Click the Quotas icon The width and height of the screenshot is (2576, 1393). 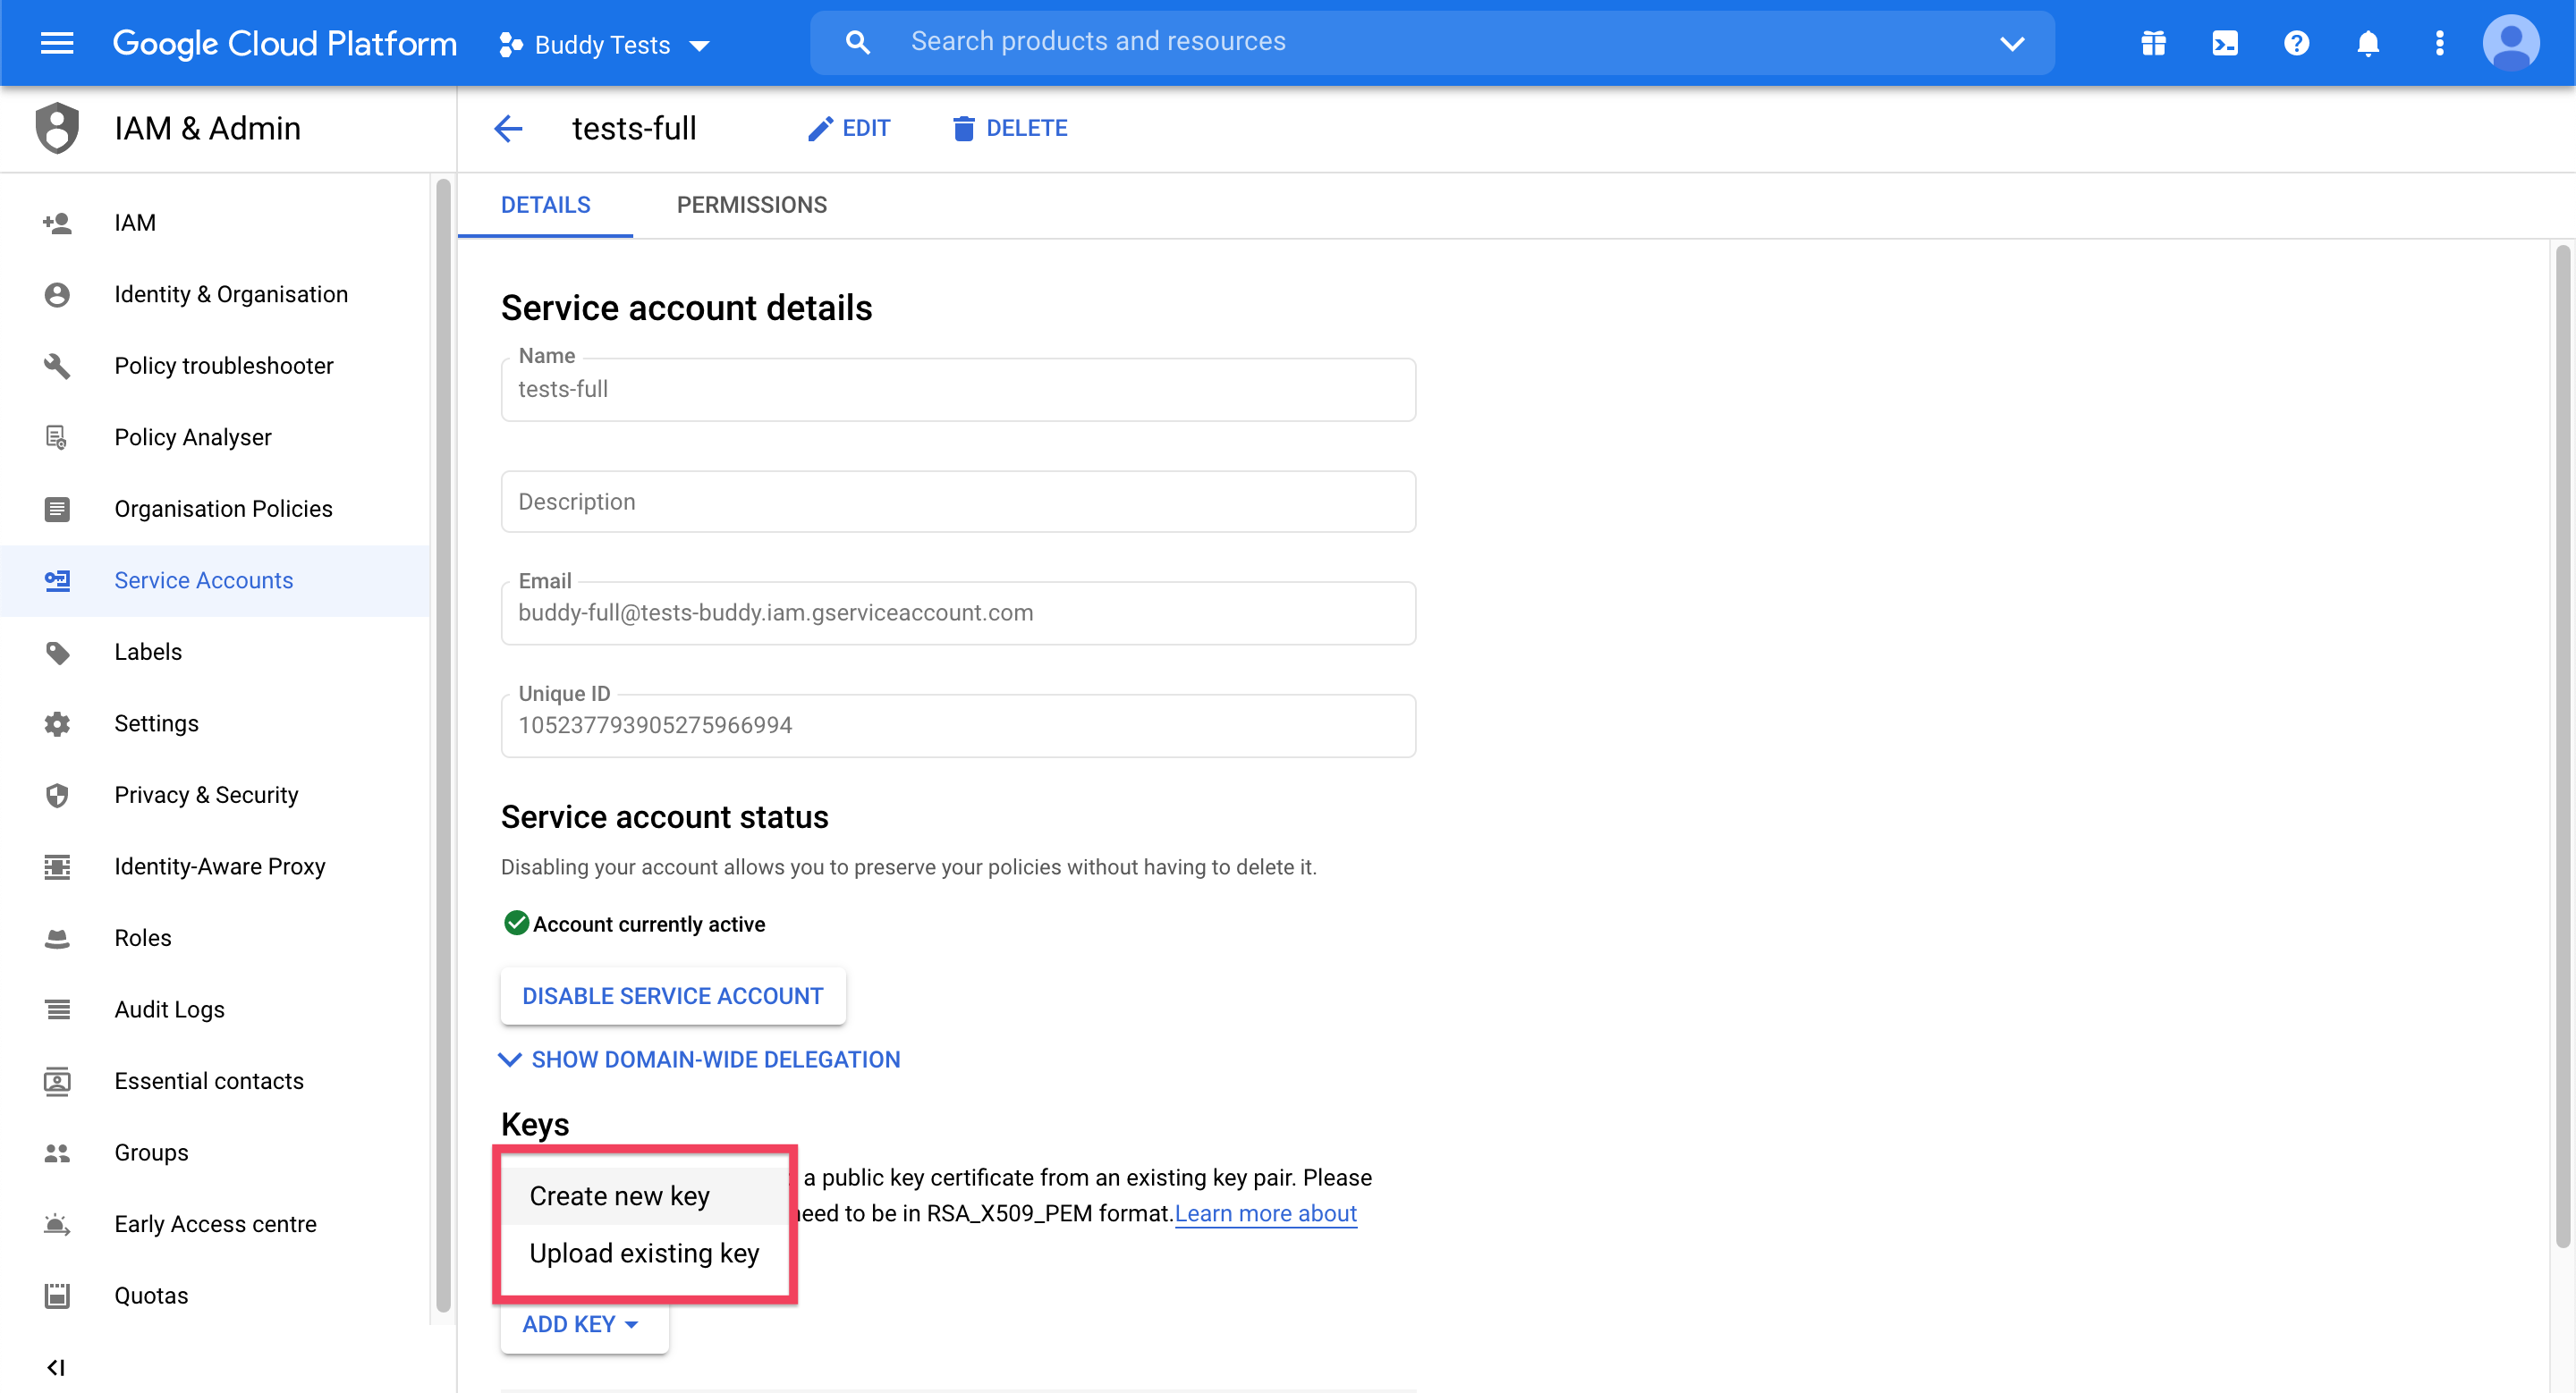57,1296
